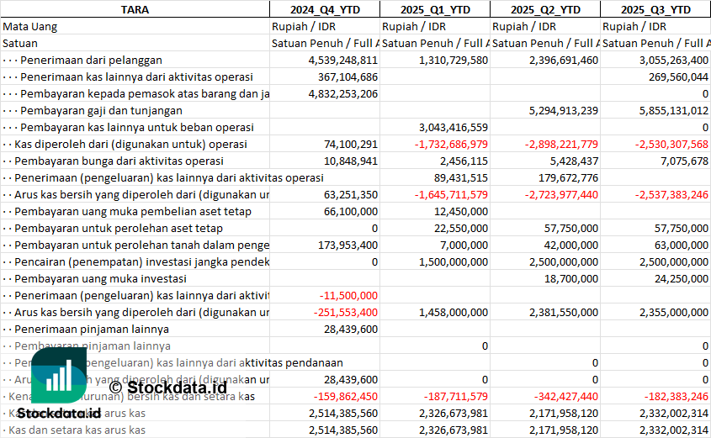This screenshot has height=438, width=711.
Task: Select the TARA header cell
Action: pos(135,9)
